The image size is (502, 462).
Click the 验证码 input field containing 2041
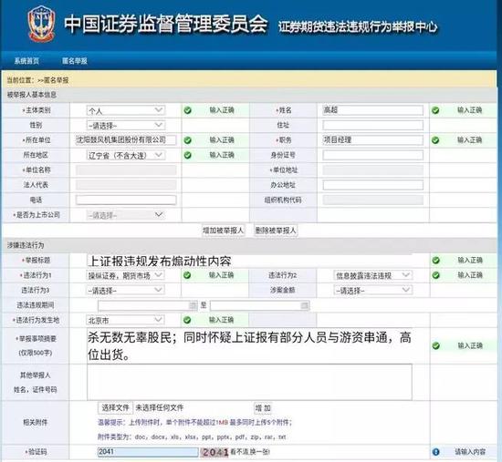[148, 451]
